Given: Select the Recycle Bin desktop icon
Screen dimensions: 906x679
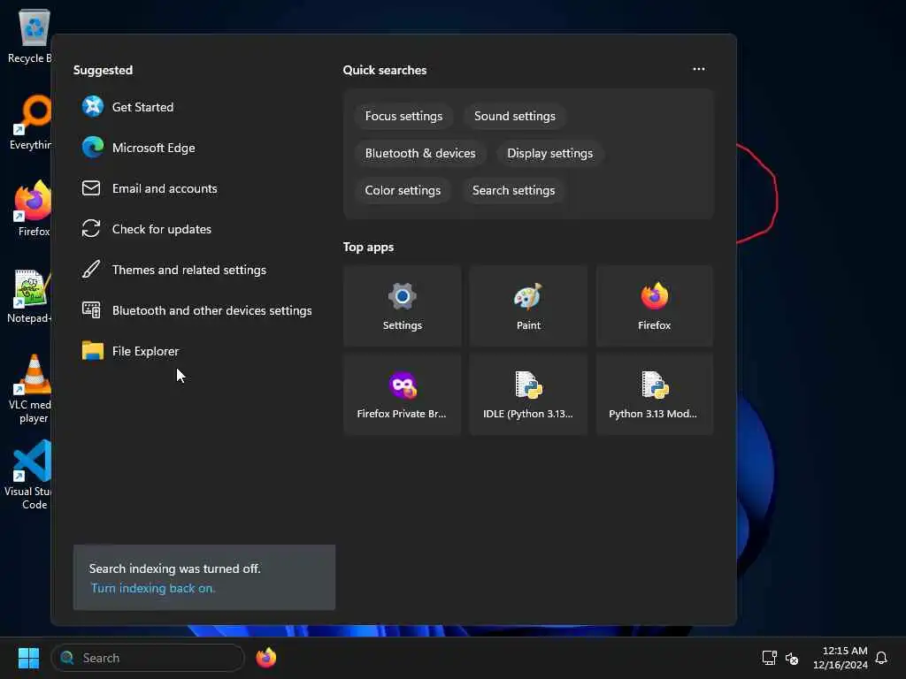Looking at the screenshot, I should click(29, 36).
